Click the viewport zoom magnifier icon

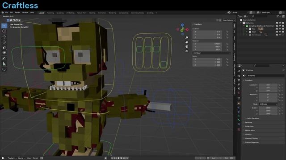187,37
